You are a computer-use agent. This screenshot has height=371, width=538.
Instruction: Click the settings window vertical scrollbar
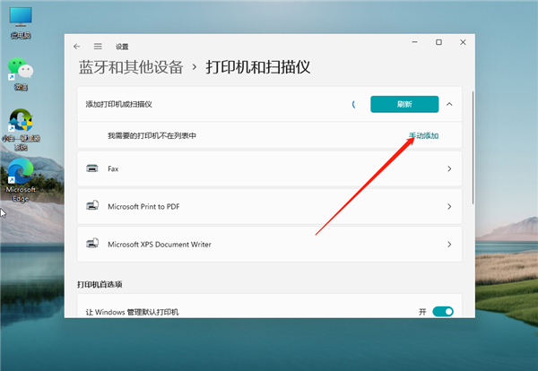coord(473,148)
